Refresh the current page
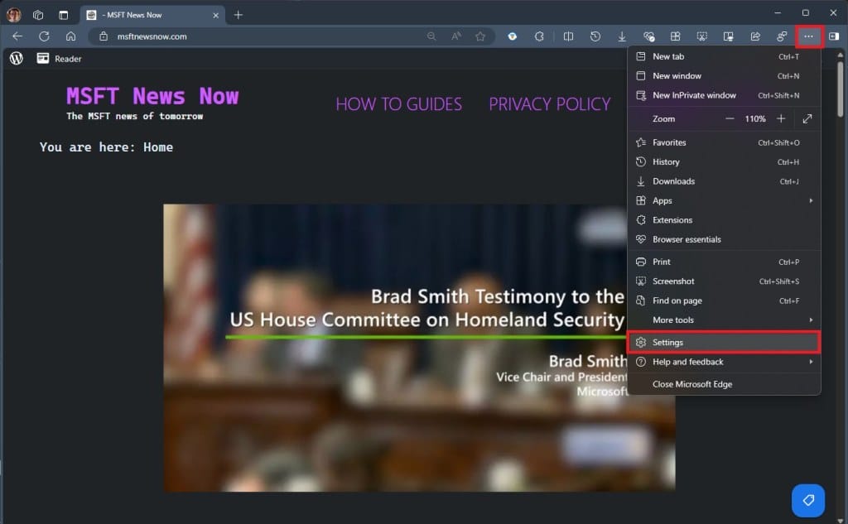Screen dimensions: 848x524 pos(44,36)
